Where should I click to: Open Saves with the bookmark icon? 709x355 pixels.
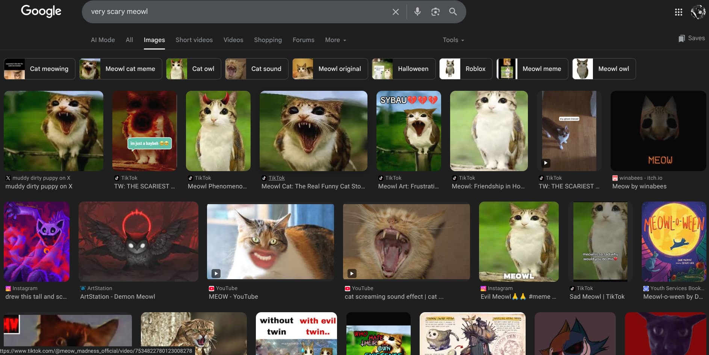(691, 38)
